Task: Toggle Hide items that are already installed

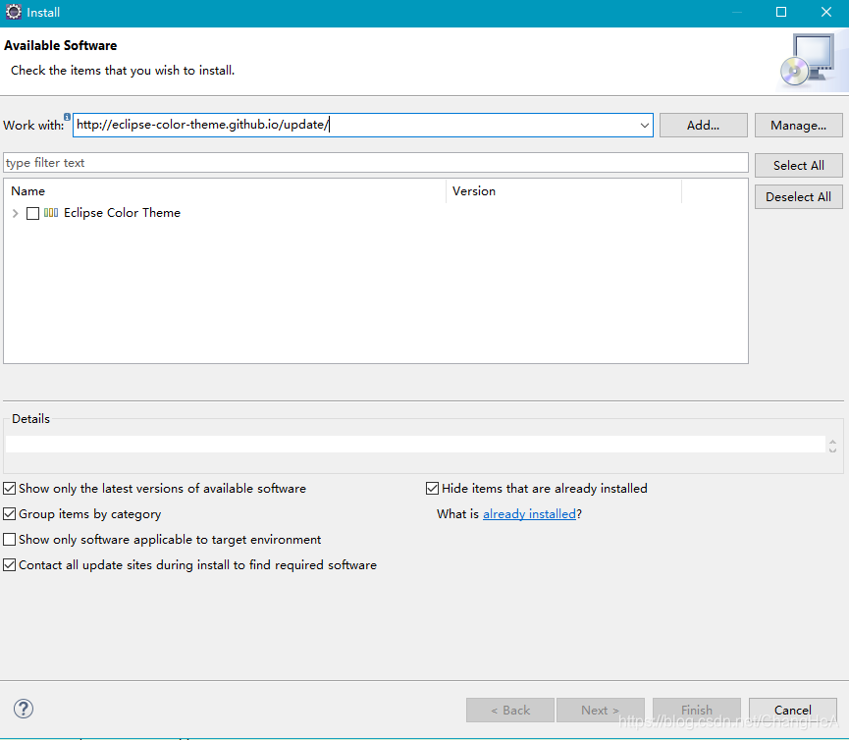Action: click(x=432, y=489)
